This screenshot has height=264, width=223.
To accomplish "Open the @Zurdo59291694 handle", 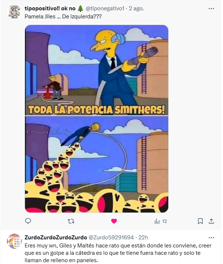I will click(x=111, y=238).
